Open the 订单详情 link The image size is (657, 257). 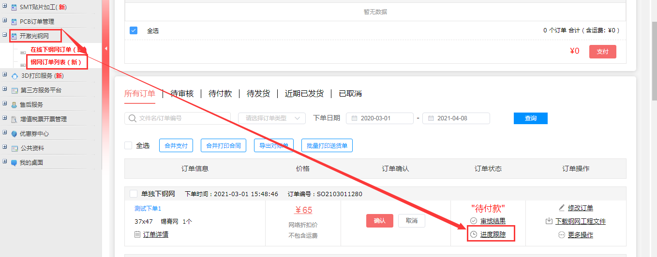pyautogui.click(x=155, y=234)
